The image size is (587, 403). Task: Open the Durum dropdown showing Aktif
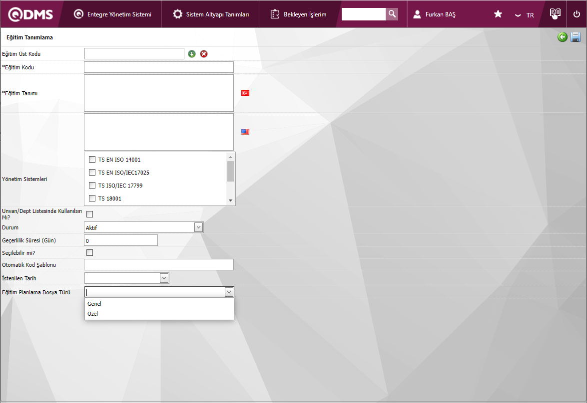click(x=144, y=227)
